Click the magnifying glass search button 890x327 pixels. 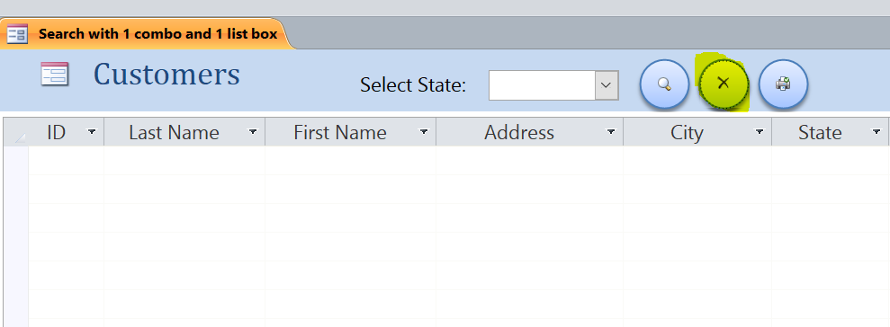click(x=664, y=84)
